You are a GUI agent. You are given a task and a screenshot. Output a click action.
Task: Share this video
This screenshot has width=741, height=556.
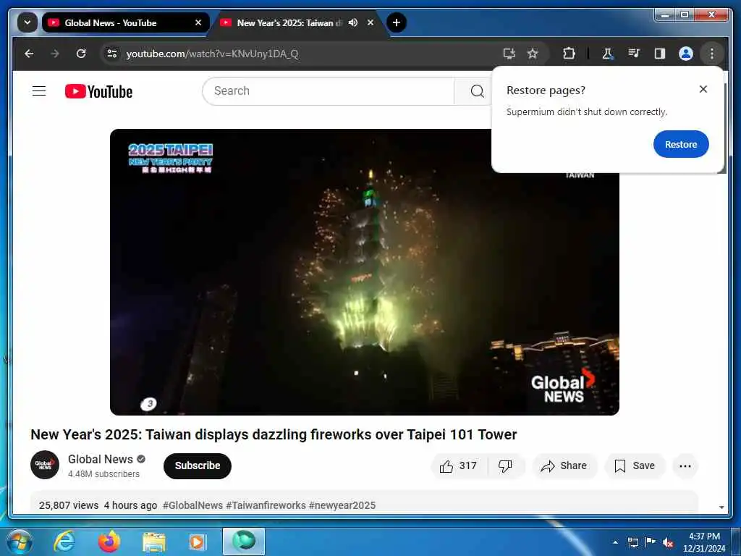click(x=564, y=466)
